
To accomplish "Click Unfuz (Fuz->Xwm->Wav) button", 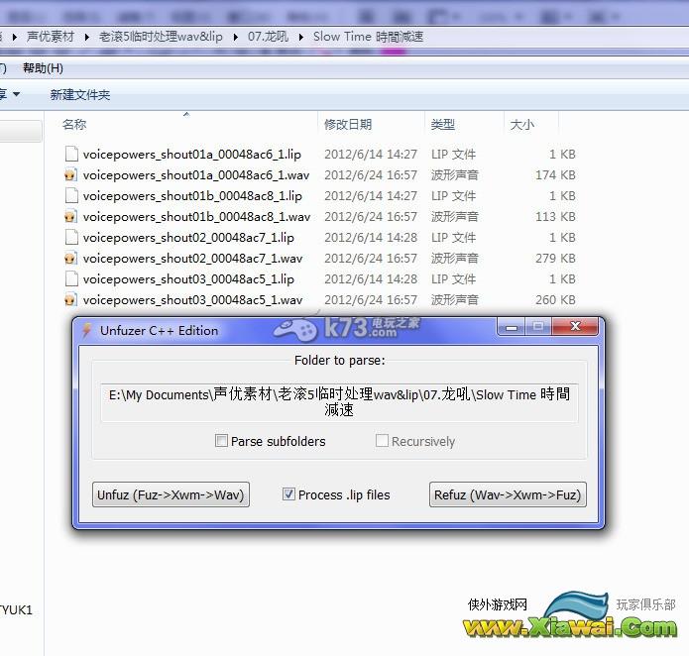I will coord(171,494).
